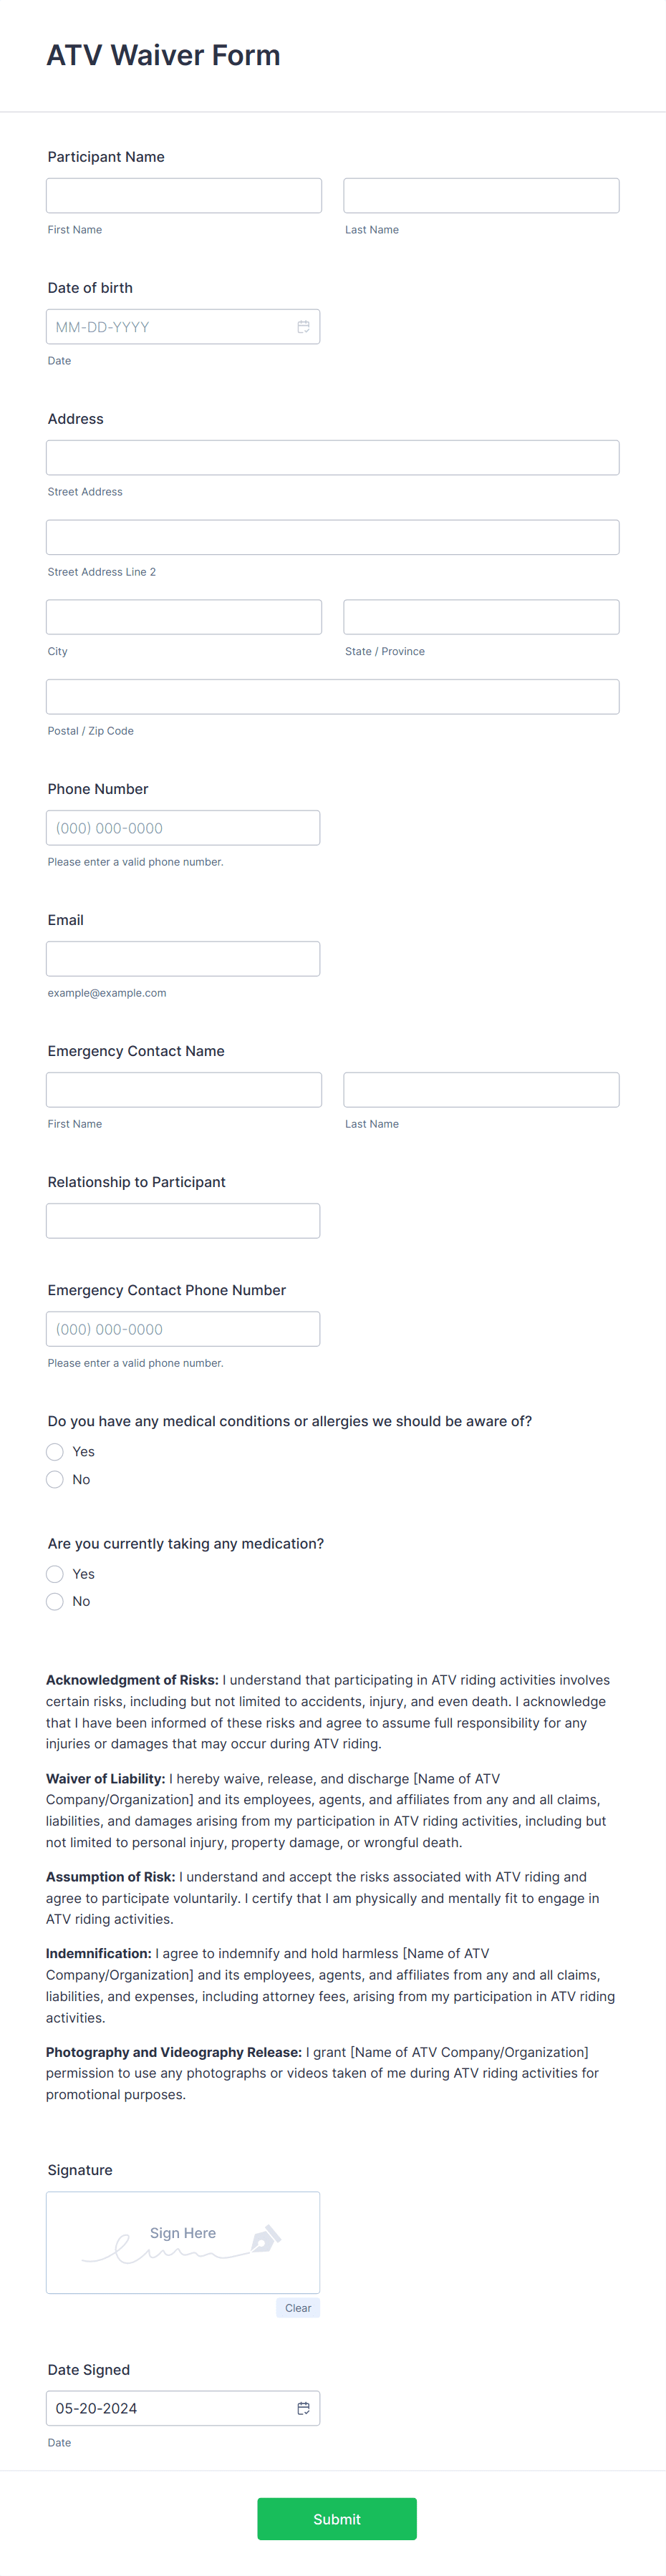Select No for currently taking medication
666x2576 pixels.
click(55, 1601)
